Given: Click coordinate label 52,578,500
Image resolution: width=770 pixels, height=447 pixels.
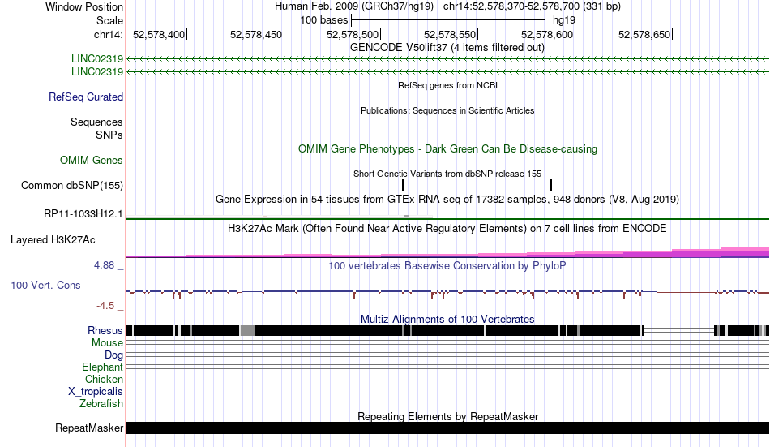Looking at the screenshot, I should click(x=353, y=34).
